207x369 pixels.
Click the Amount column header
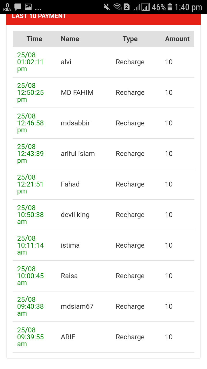pos(177,39)
